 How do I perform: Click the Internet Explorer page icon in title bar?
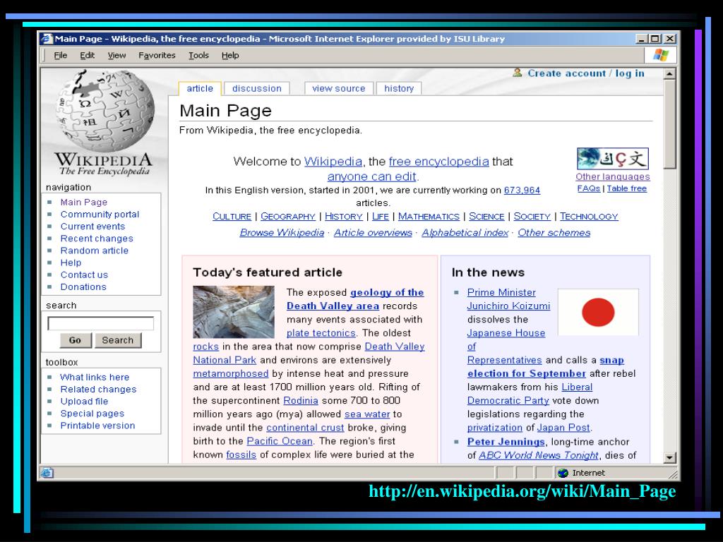pyautogui.click(x=47, y=39)
